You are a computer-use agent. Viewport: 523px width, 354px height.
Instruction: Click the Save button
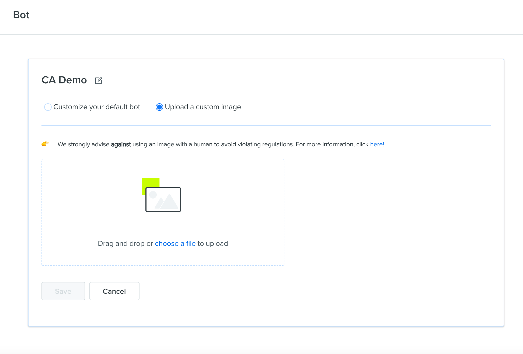(x=63, y=291)
